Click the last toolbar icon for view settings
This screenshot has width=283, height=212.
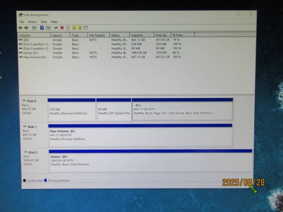[x=85, y=28]
